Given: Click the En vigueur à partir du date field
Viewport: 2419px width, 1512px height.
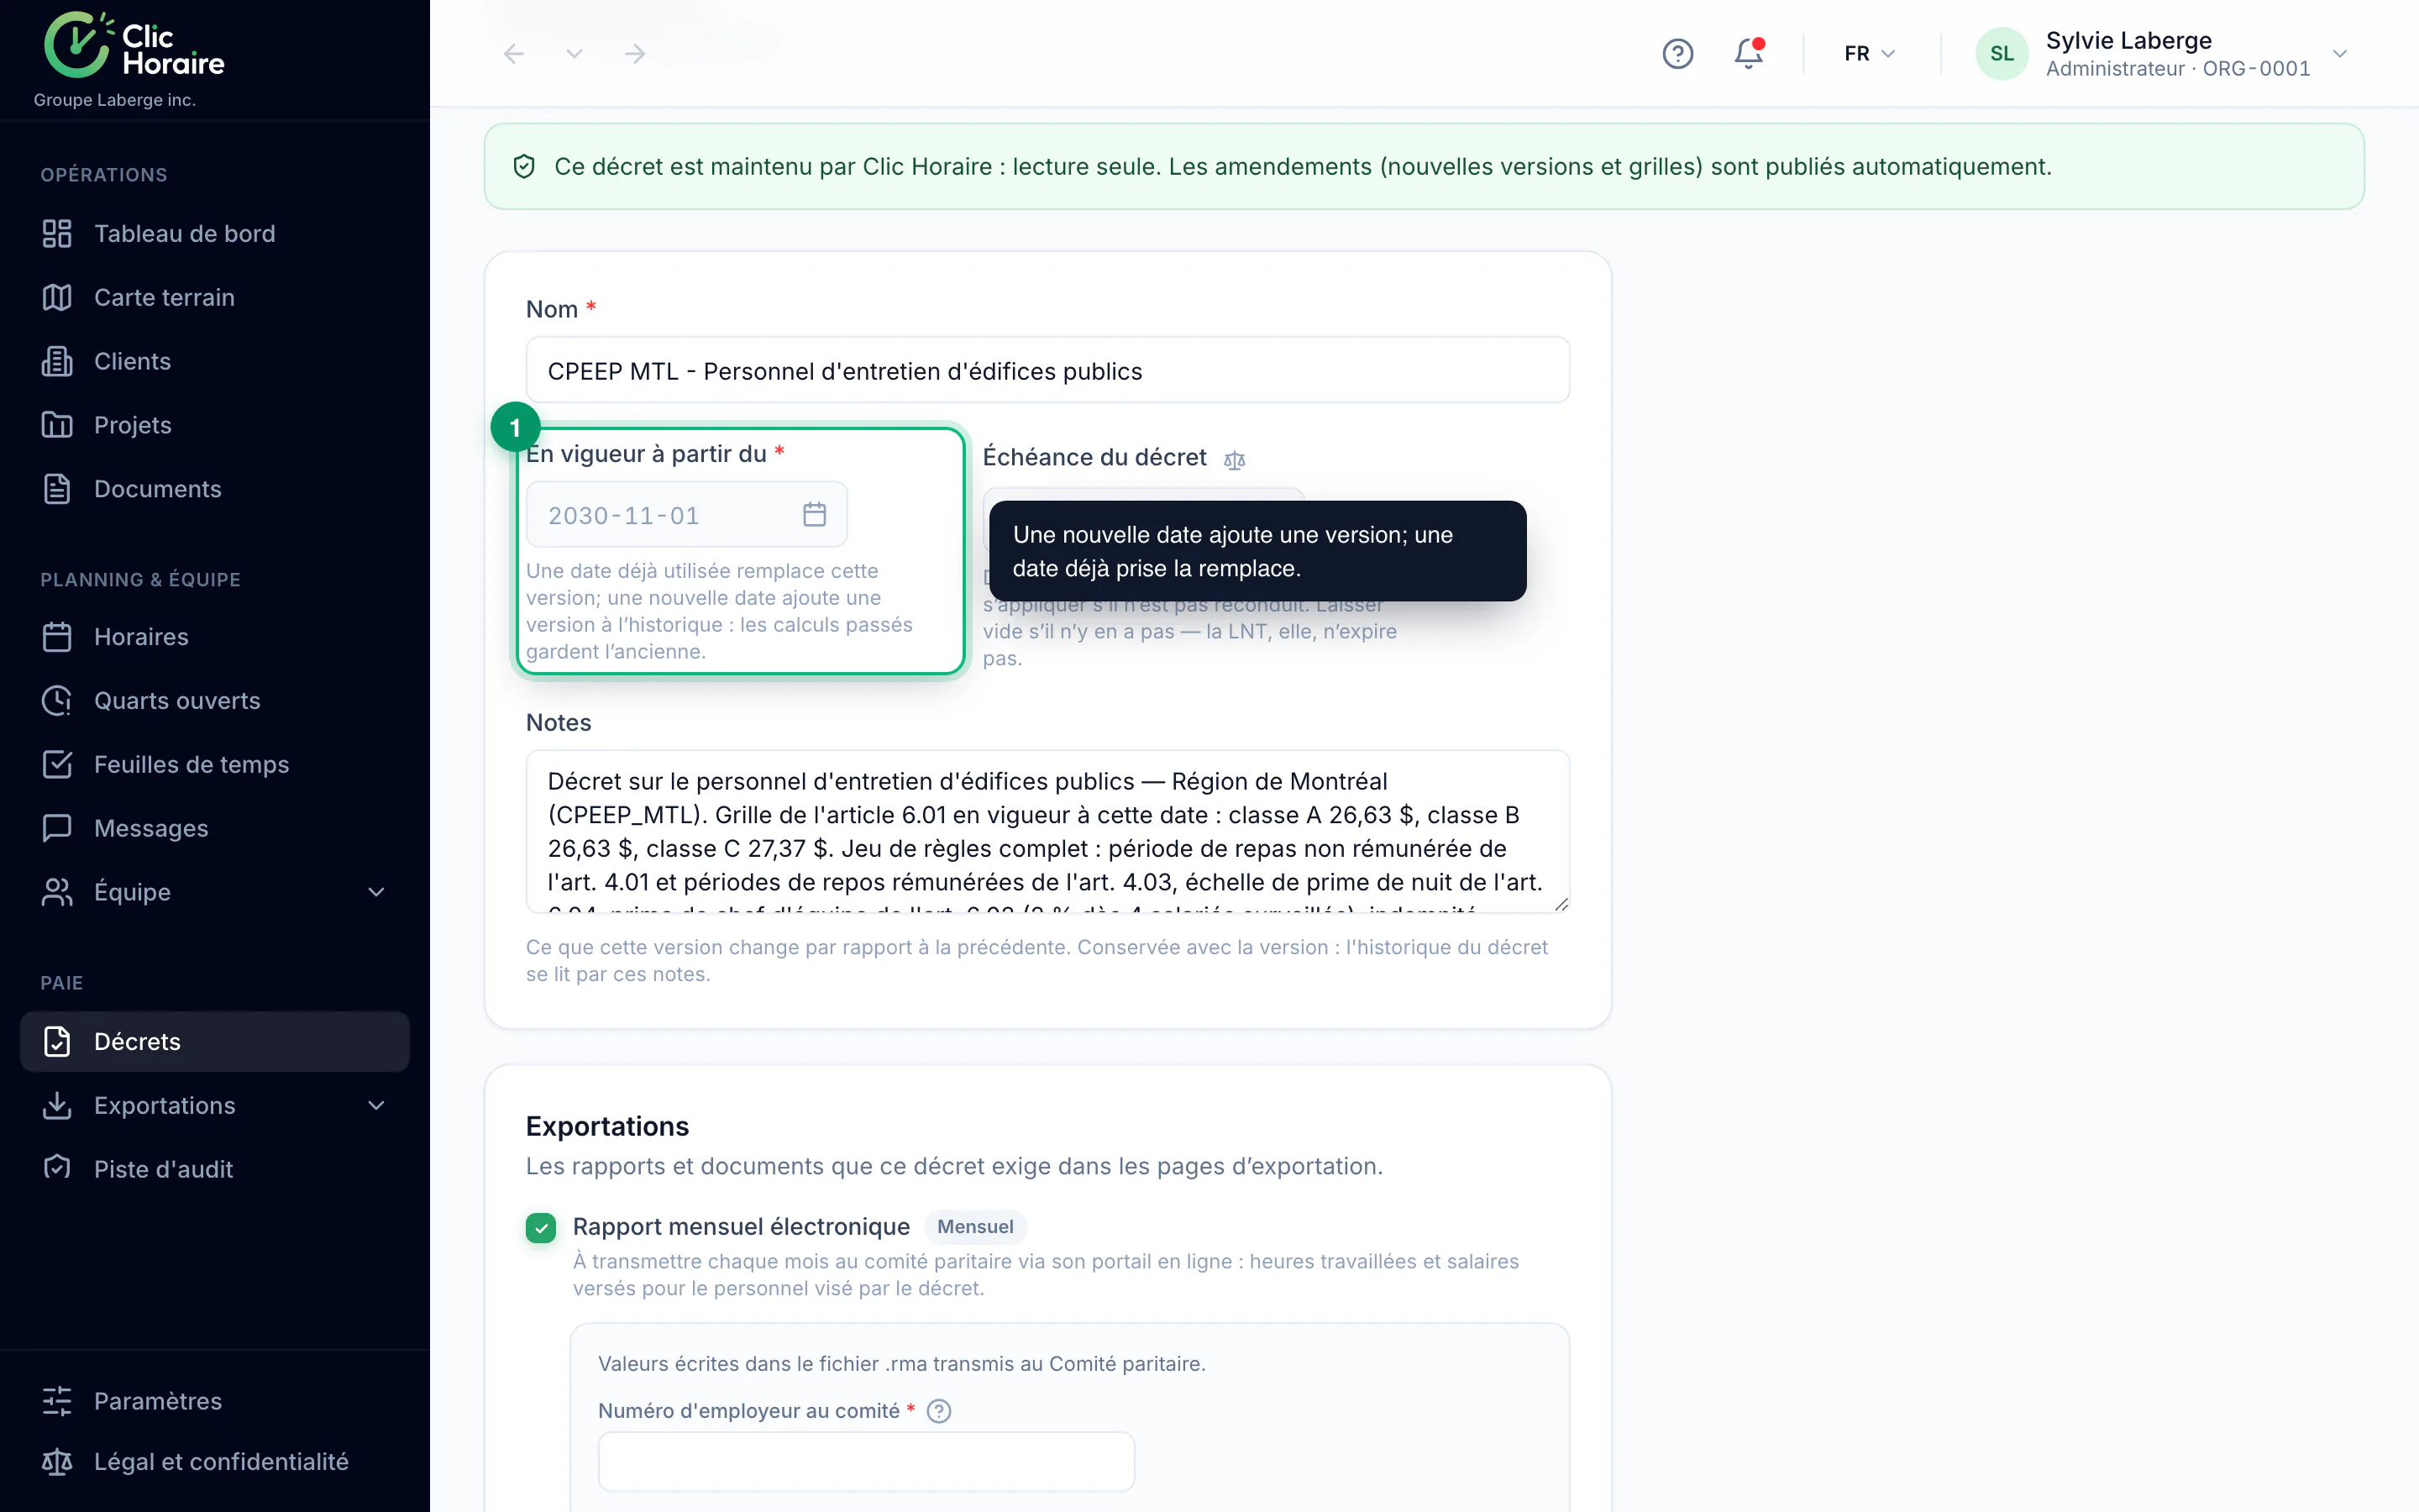Looking at the screenshot, I should [687, 515].
